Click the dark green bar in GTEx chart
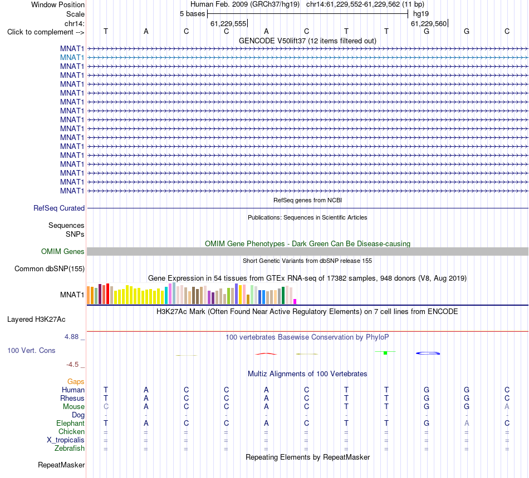This screenshot has height=478, width=529. pyautogui.click(x=283, y=296)
